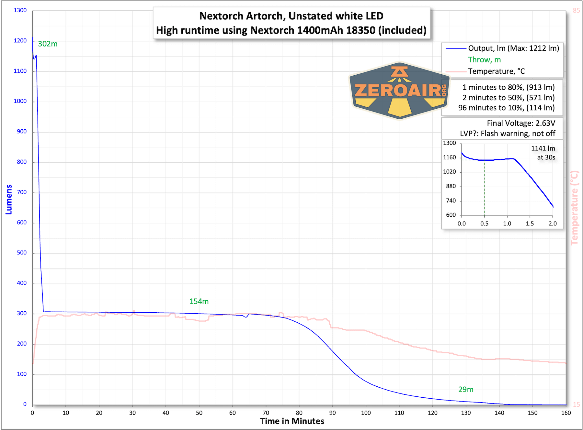
Task: Click the 1200 tick on the Lumens axis
Action: click(20, 41)
